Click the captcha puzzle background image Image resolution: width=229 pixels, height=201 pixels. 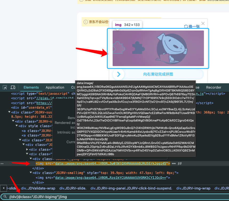point(158,48)
